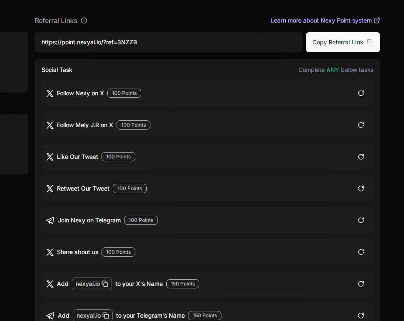Refresh the X's Name task status
This screenshot has width=404, height=321.
pos(361,284)
